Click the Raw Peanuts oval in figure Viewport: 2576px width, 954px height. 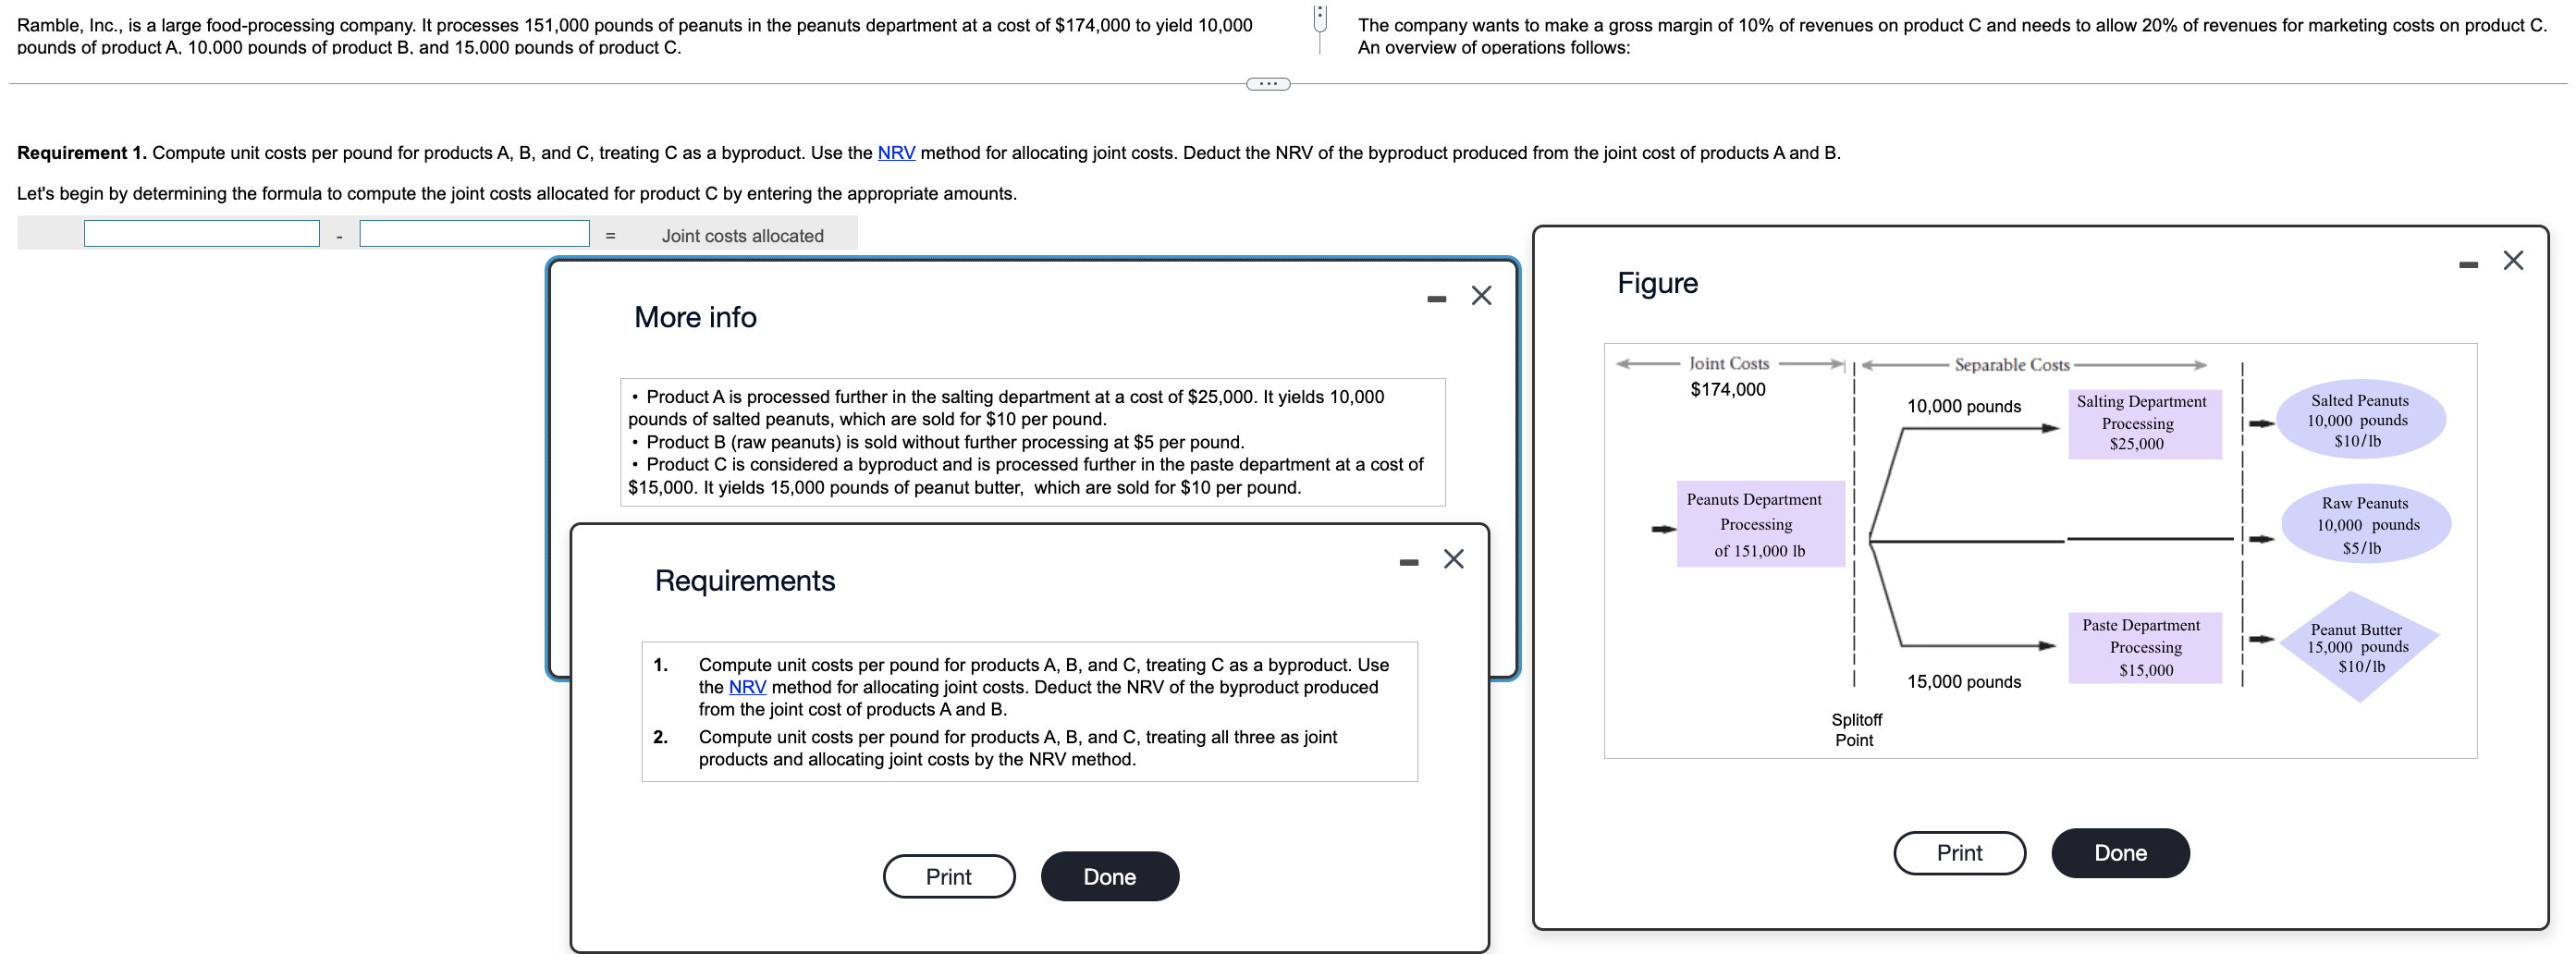click(2366, 524)
